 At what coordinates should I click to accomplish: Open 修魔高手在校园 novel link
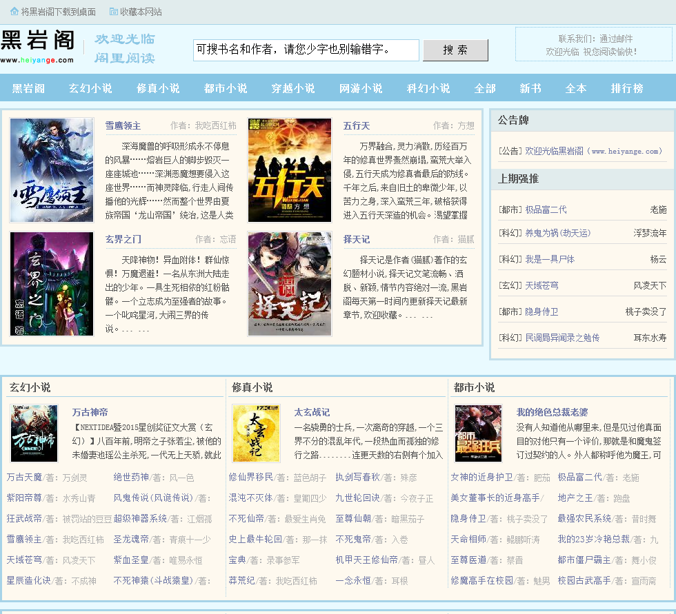pos(482,581)
